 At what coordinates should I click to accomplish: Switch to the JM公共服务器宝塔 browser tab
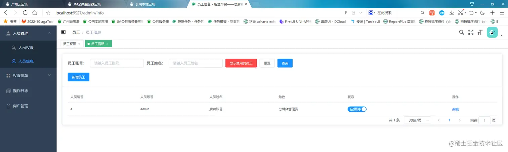(x=94, y=4)
